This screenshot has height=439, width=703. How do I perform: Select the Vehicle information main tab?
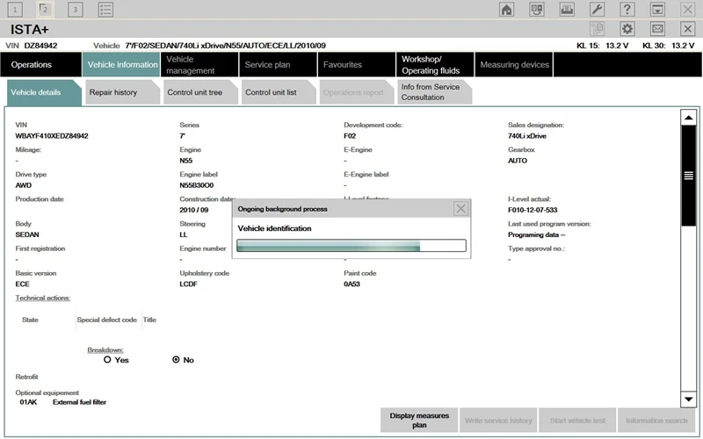pyautogui.click(x=121, y=64)
